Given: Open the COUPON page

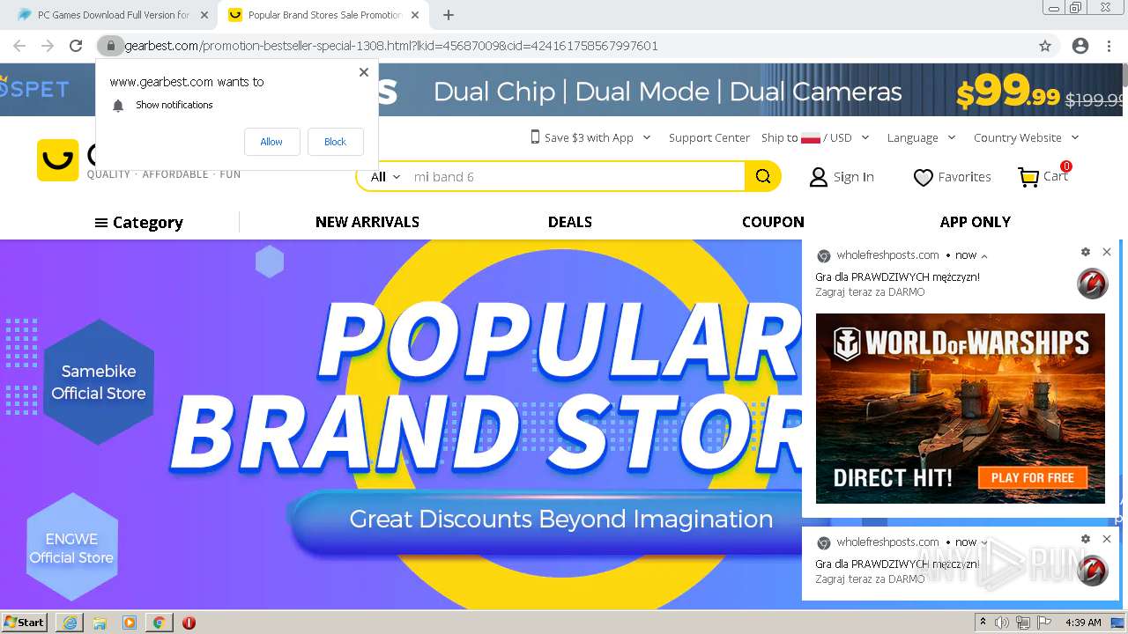Looking at the screenshot, I should [x=773, y=222].
